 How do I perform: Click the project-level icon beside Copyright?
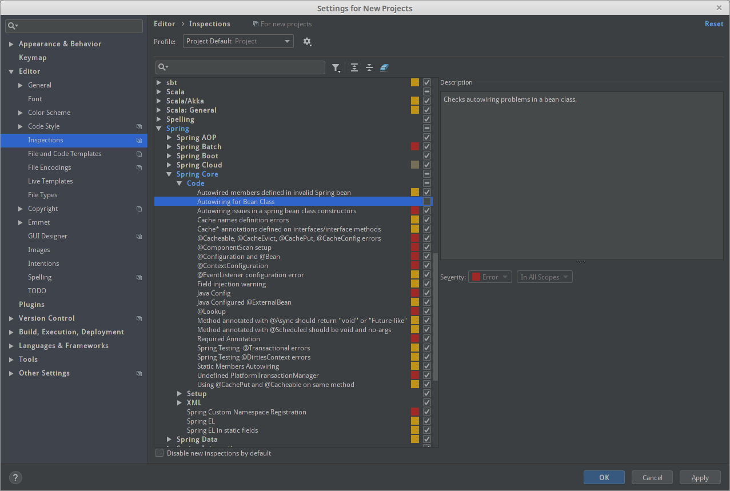(x=139, y=209)
